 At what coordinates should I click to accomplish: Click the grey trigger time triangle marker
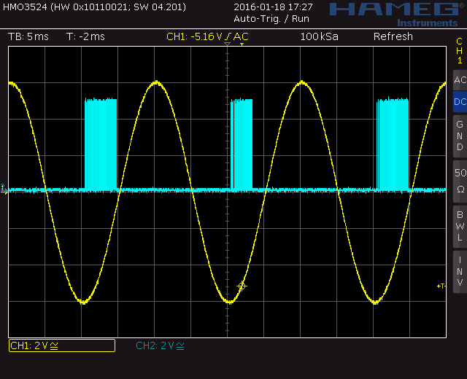coord(227,44)
